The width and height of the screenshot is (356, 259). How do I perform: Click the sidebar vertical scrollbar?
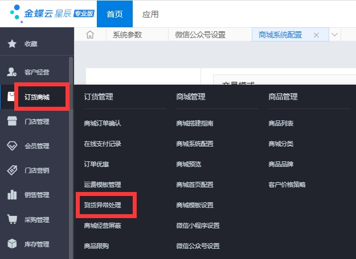pos(71,142)
